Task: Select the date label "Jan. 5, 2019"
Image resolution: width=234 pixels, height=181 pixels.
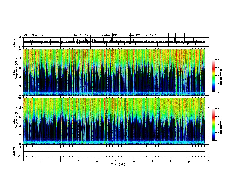Action: pos(82,35)
